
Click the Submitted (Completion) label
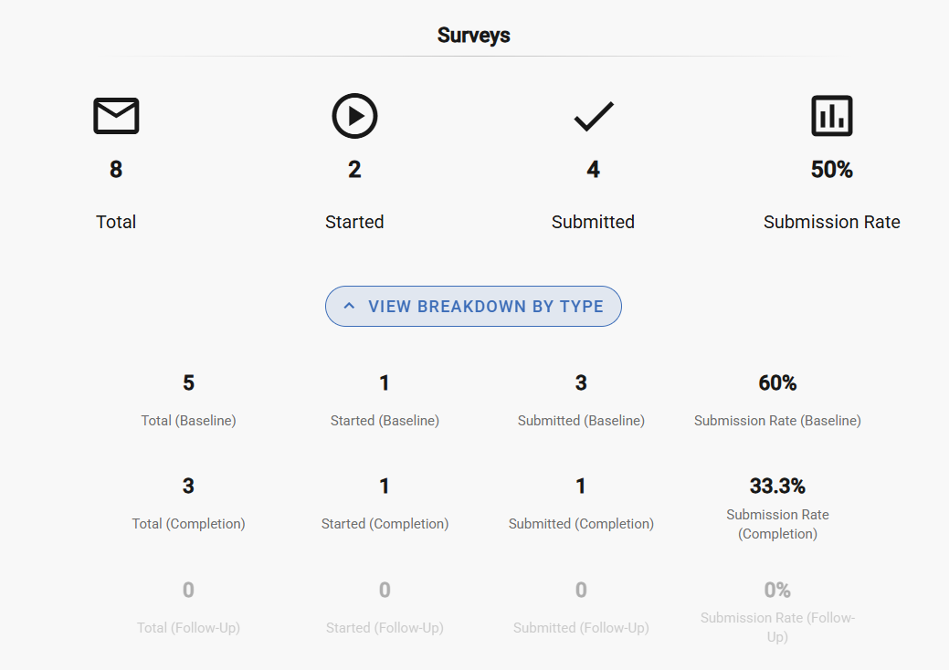coord(581,524)
